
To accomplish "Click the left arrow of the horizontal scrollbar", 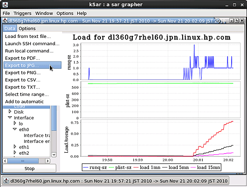I will [5, 161].
